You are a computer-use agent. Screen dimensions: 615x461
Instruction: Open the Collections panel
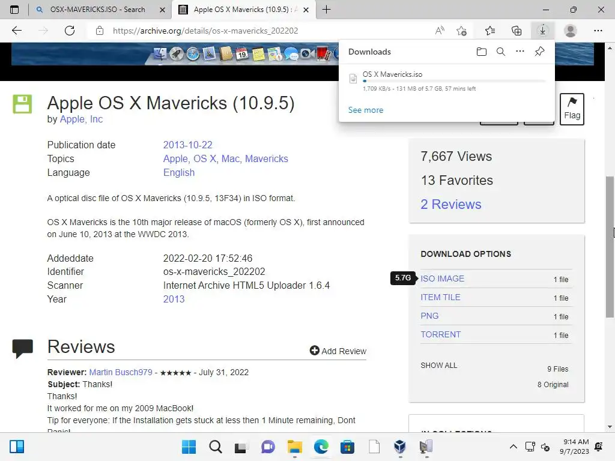tap(517, 31)
